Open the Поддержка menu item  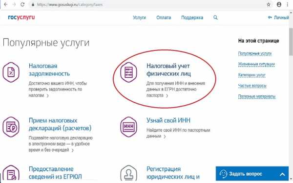192,18
